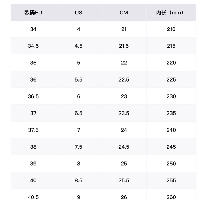Click EU size 37.5 cell
Viewport: 206px width, 202px height.
pyautogui.click(x=33, y=130)
